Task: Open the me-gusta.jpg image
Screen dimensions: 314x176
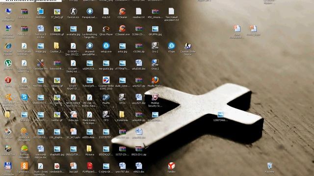Action: [106, 63]
